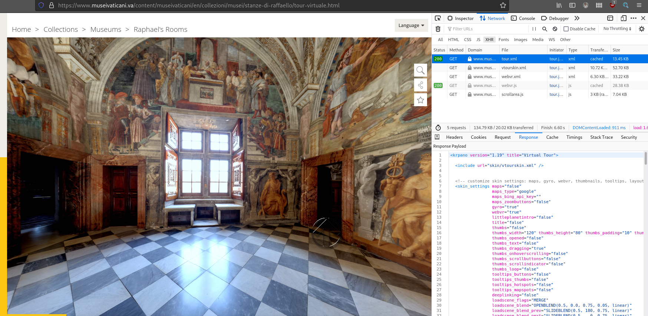Open the No Throttling dropdown
648x316 pixels.
[x=617, y=29]
